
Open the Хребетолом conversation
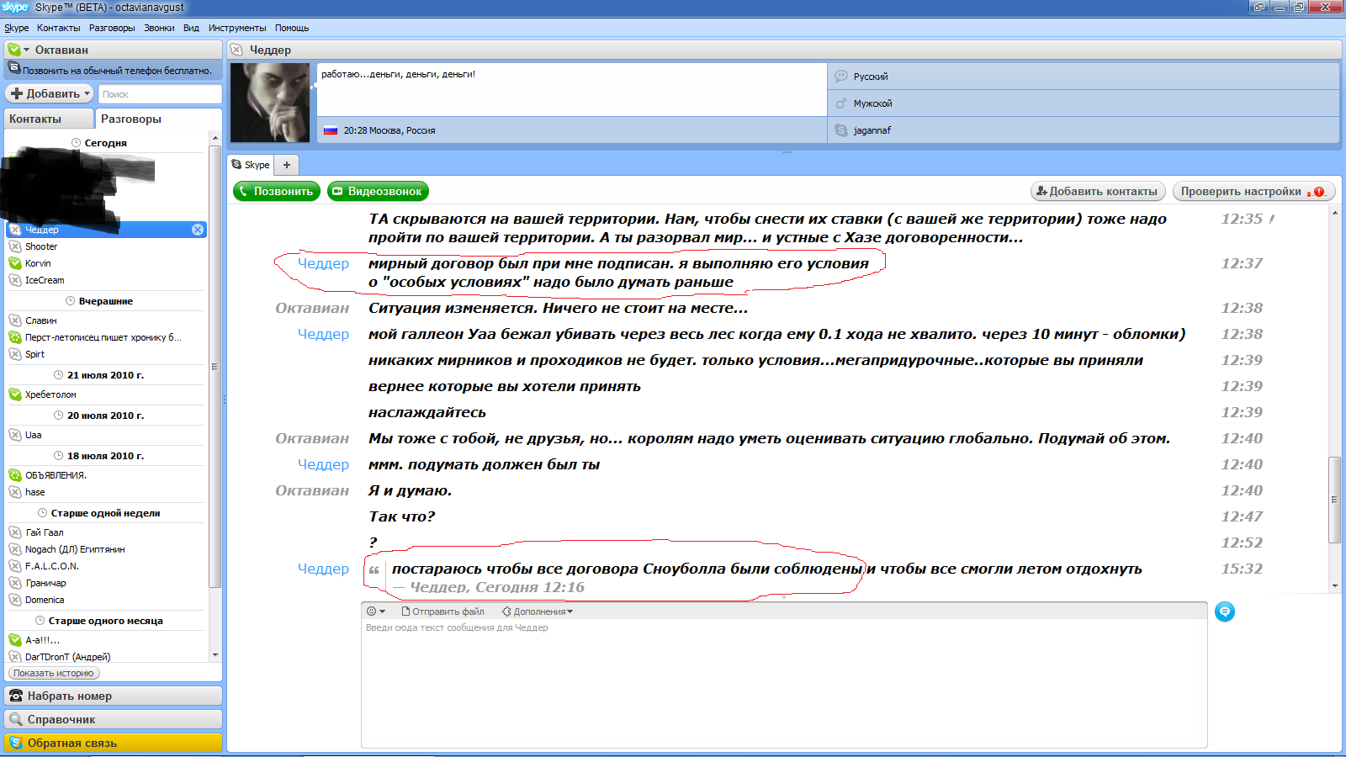point(106,394)
